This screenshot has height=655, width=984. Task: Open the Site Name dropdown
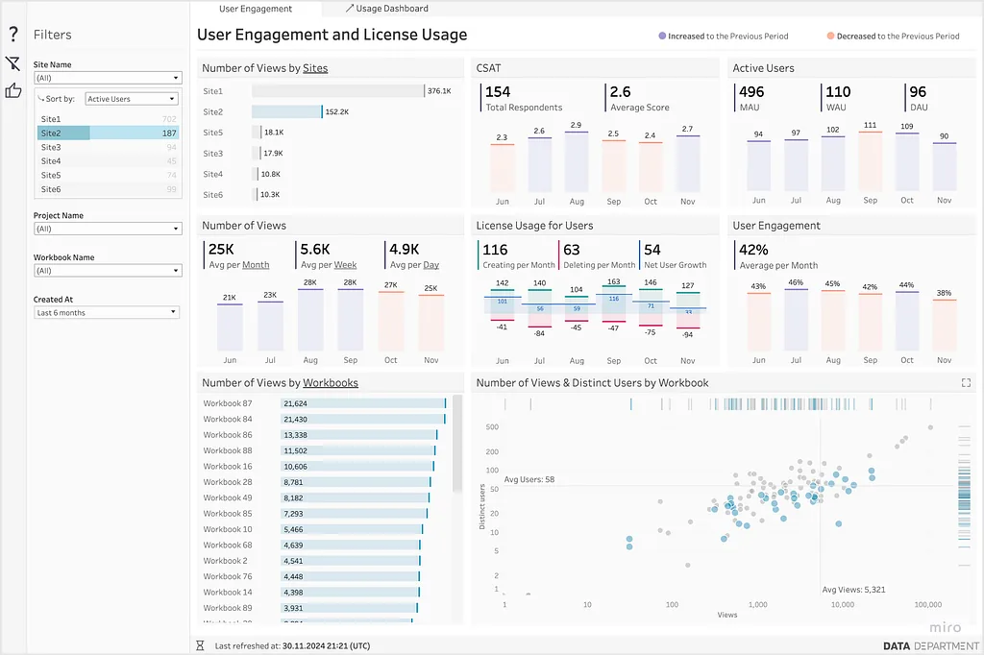point(108,78)
